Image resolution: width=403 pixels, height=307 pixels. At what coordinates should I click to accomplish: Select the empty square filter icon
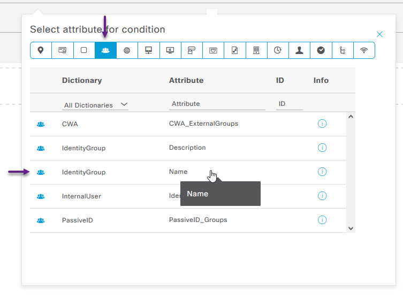click(83, 50)
